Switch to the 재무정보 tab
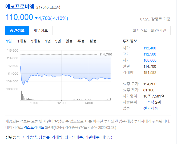This screenshot has width=177, height=144. 41,30
